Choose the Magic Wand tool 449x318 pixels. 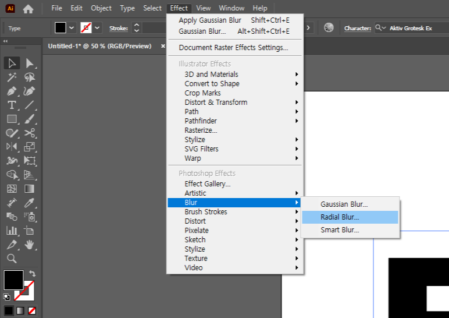(x=12, y=77)
